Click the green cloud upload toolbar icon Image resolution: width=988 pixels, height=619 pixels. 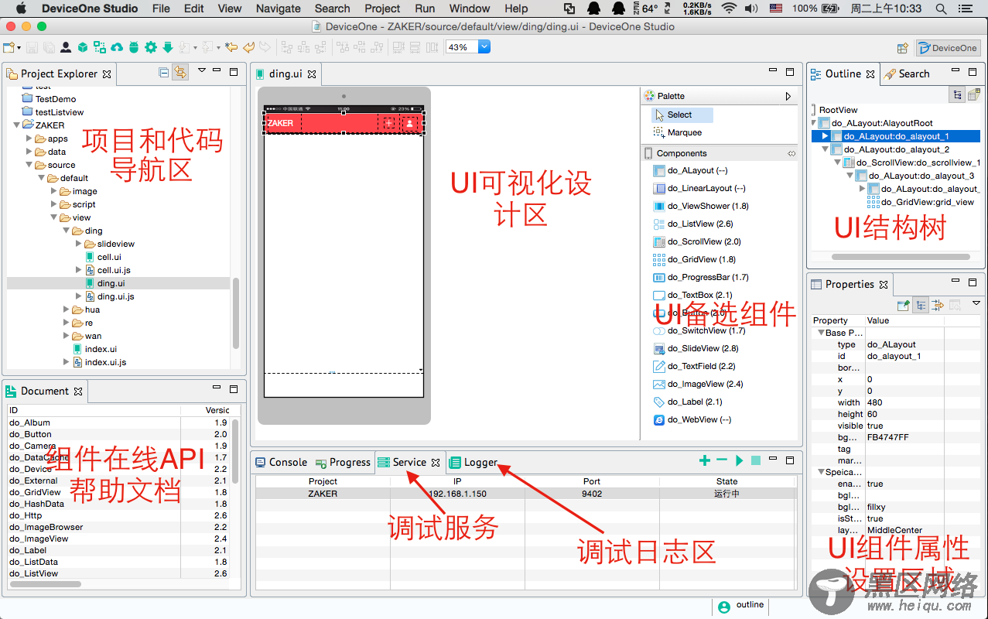pyautogui.click(x=117, y=47)
